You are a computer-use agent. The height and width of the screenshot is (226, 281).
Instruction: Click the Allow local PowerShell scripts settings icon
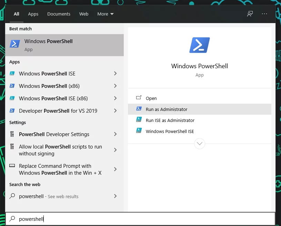12,146
